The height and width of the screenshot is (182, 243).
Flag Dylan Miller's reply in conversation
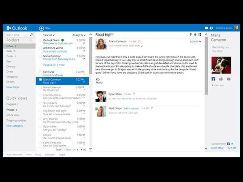(134, 94)
